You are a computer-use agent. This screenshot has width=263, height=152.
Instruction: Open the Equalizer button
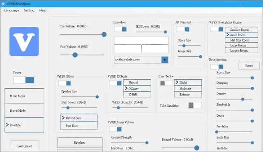click(80, 143)
